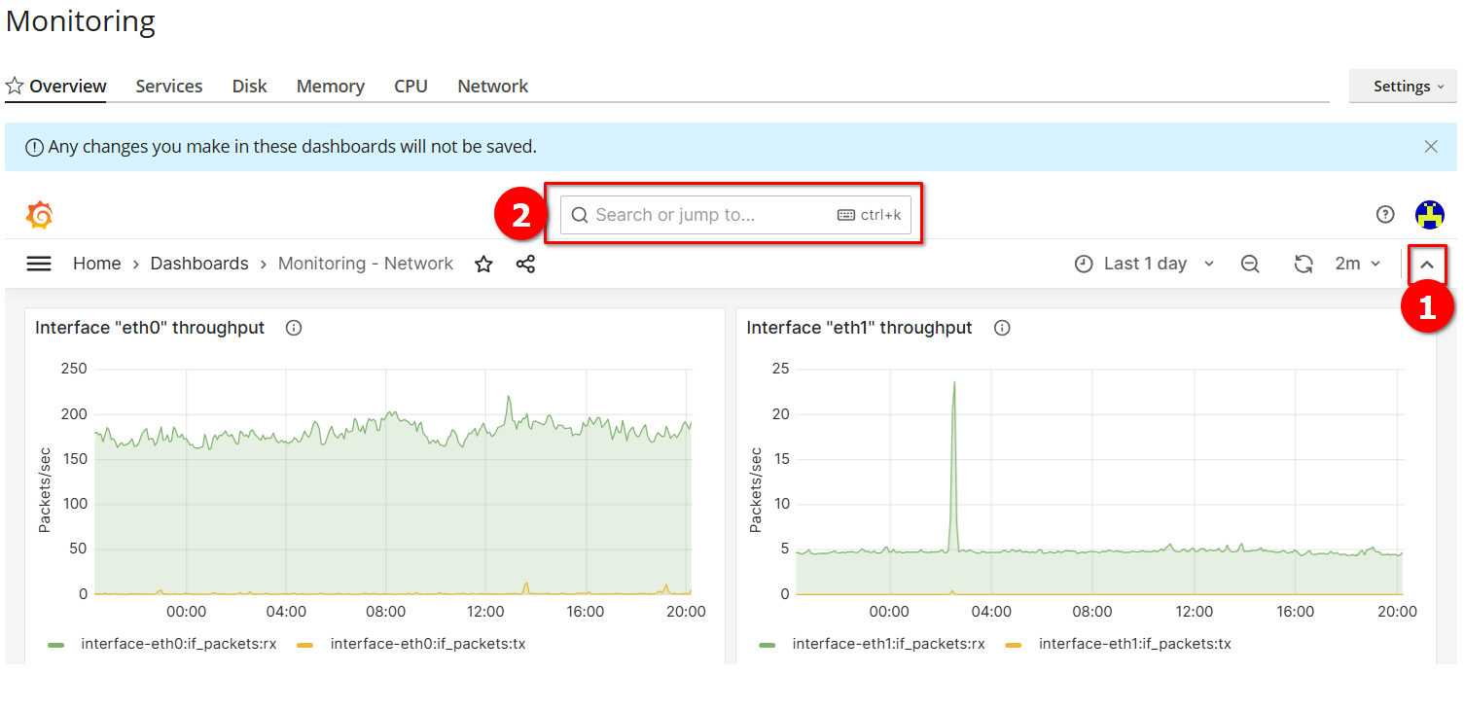The height and width of the screenshot is (709, 1464).
Task: Open the share dashboard icon
Action: pyautogui.click(x=525, y=264)
